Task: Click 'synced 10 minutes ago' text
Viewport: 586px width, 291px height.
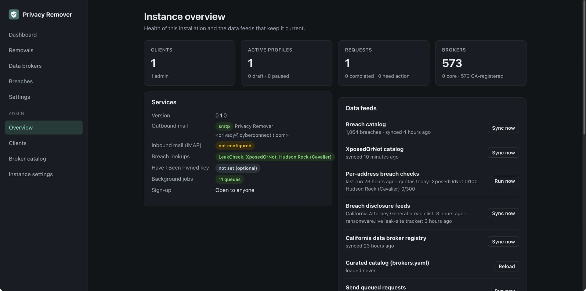Action: pyautogui.click(x=372, y=157)
